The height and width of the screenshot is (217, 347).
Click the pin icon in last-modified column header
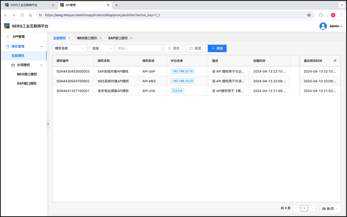(x=335, y=61)
